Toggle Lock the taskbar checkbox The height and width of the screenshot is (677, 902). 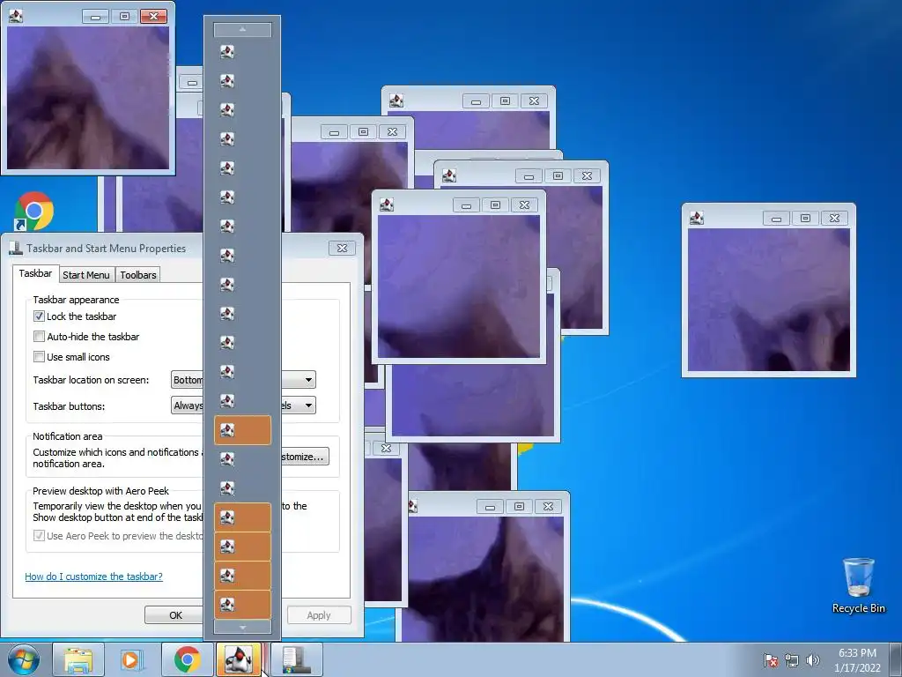[x=39, y=316]
